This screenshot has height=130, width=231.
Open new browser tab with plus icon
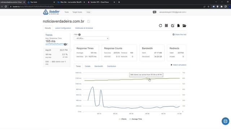pyautogui.click(x=119, y=2)
